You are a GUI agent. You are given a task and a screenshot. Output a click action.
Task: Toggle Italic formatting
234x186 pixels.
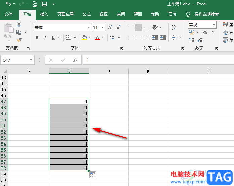pos(45,38)
